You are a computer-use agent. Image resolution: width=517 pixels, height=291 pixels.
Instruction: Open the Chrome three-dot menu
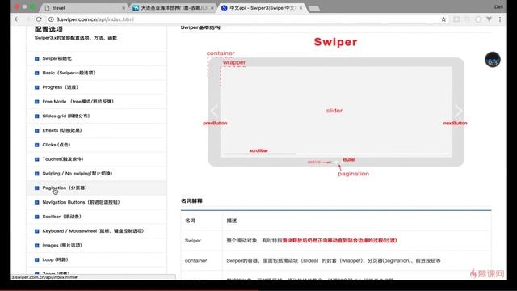pos(500,19)
